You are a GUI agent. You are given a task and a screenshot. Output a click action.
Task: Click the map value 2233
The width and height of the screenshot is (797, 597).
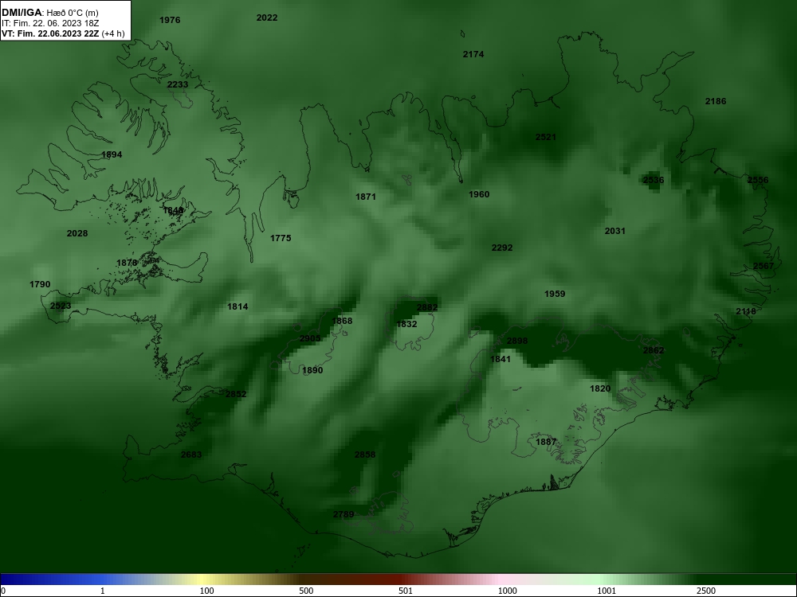tap(178, 85)
